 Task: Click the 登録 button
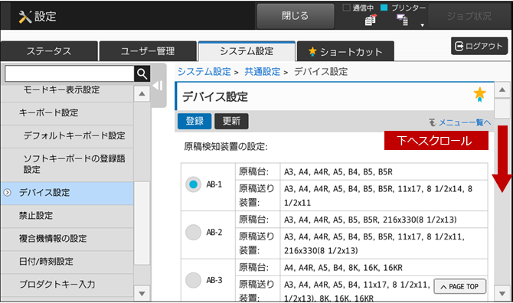click(194, 121)
